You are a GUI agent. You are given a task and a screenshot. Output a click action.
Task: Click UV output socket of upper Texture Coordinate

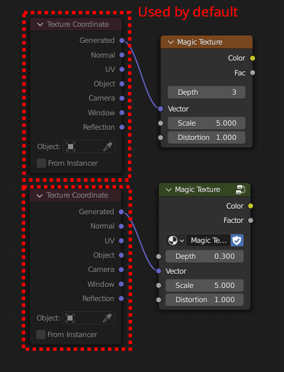122,69
